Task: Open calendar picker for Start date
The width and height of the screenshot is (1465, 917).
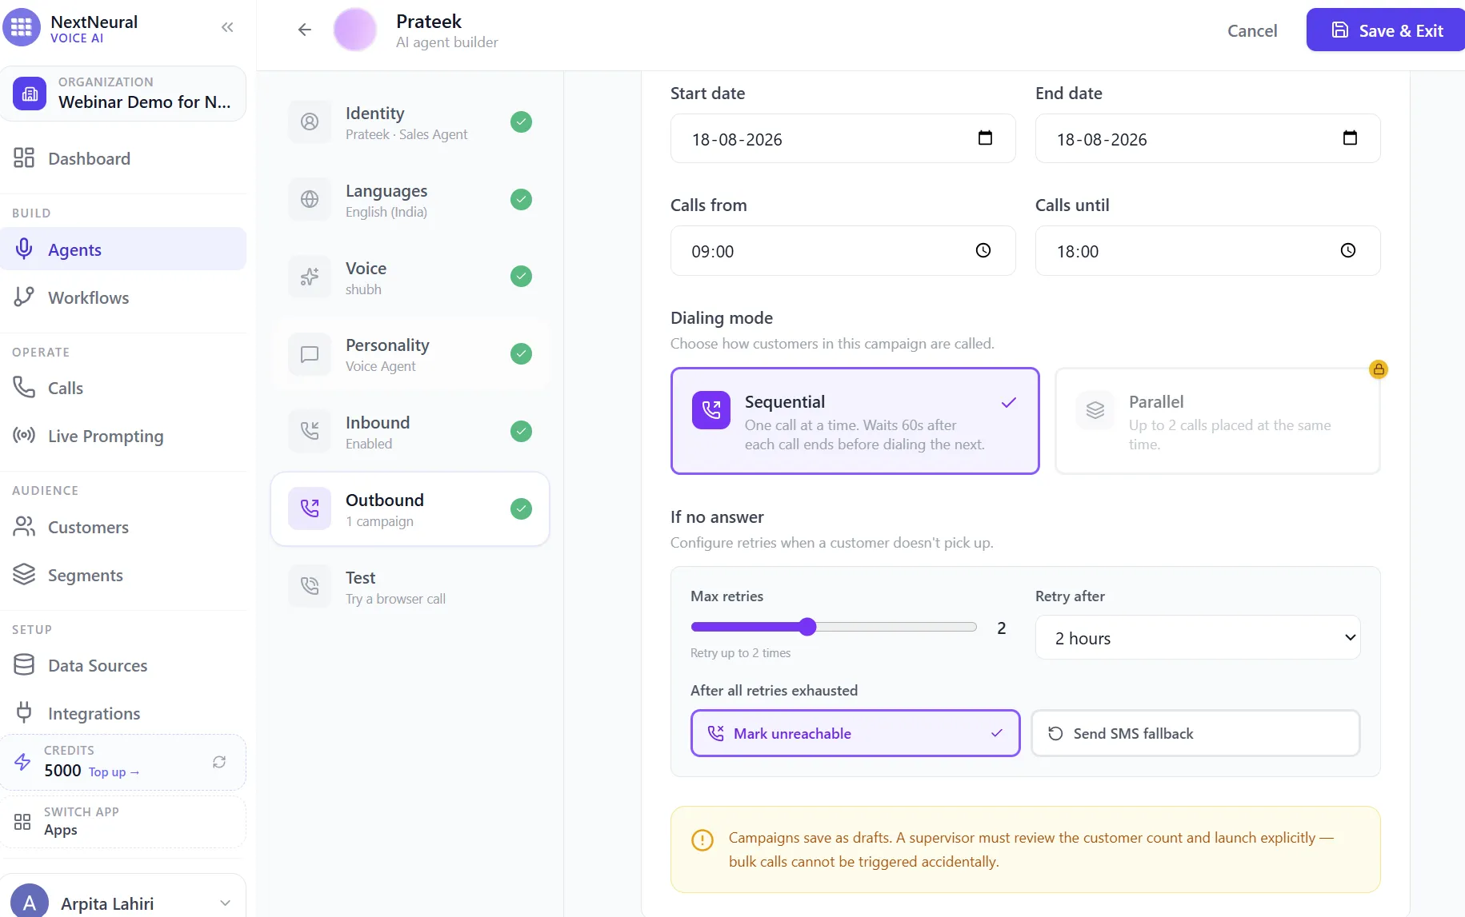Action: tap(985, 138)
